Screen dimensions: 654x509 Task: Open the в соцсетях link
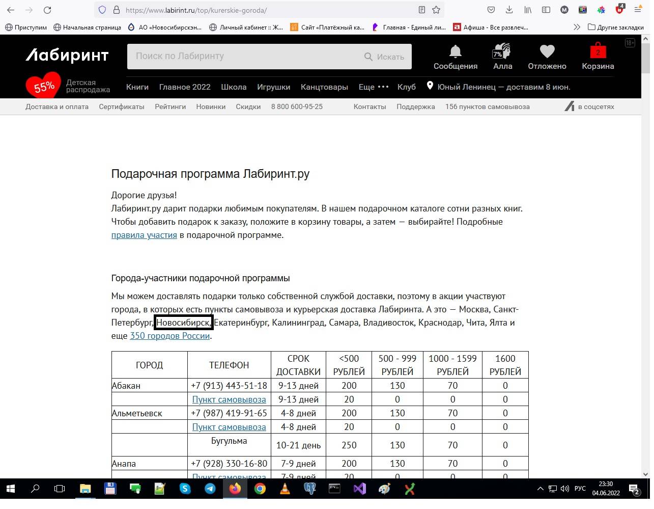590,106
